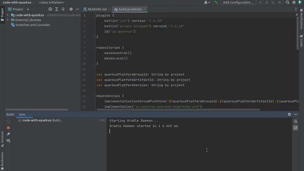Select Scratches and Consoles tree item
The height and width of the screenshot is (171, 304).
(30, 25)
